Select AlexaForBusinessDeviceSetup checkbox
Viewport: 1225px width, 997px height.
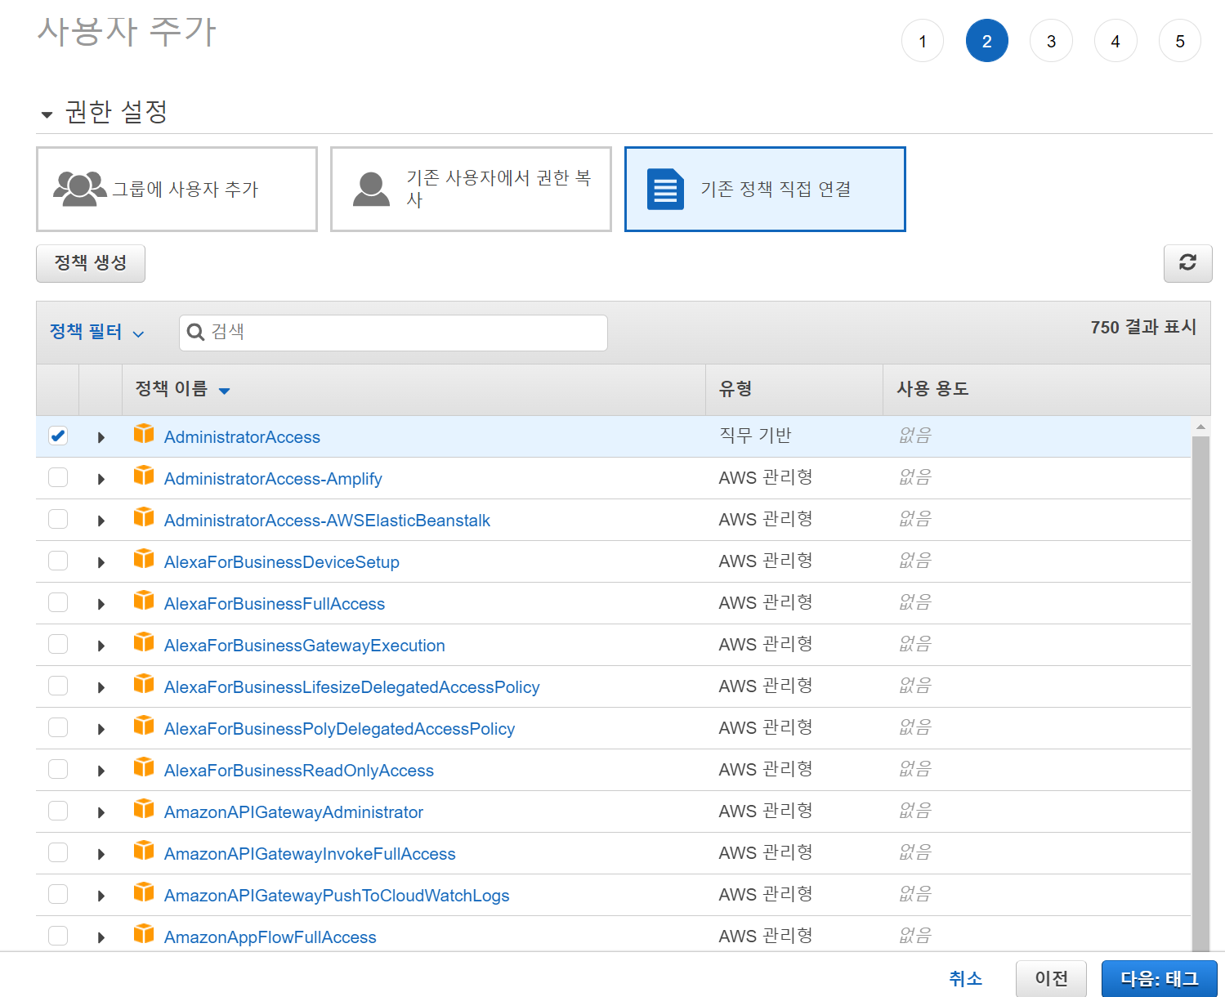(58, 561)
